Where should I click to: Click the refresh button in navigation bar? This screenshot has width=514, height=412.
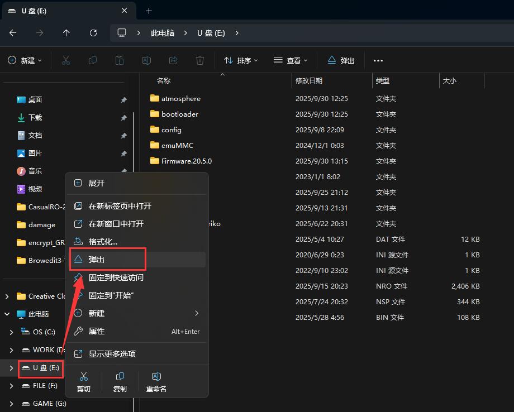93,33
